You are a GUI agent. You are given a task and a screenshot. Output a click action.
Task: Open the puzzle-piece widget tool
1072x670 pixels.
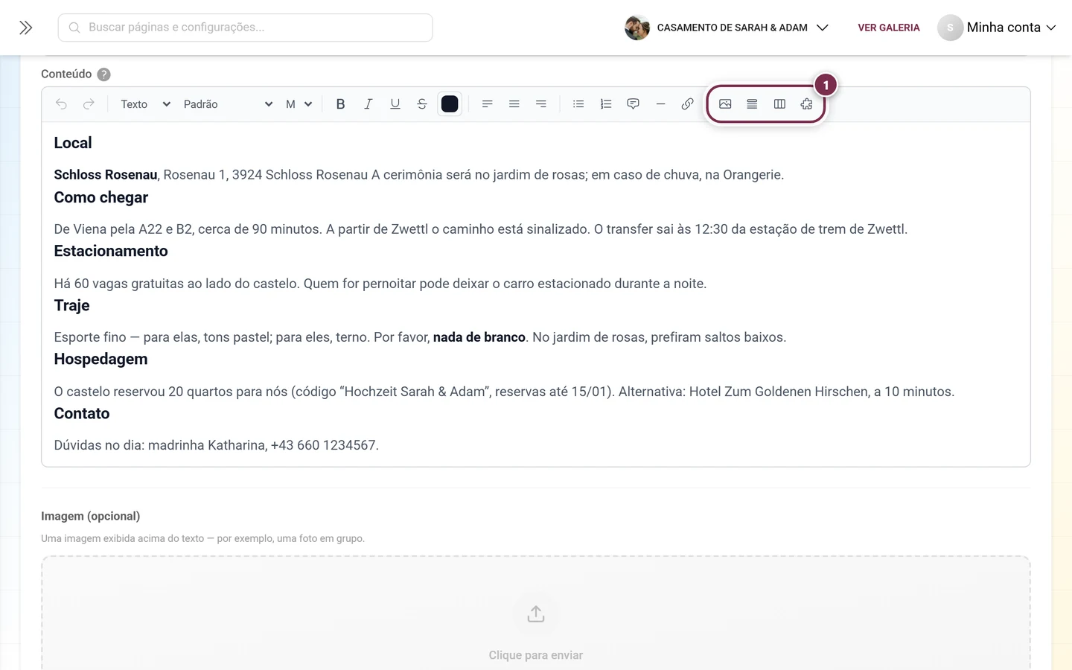[x=806, y=104]
